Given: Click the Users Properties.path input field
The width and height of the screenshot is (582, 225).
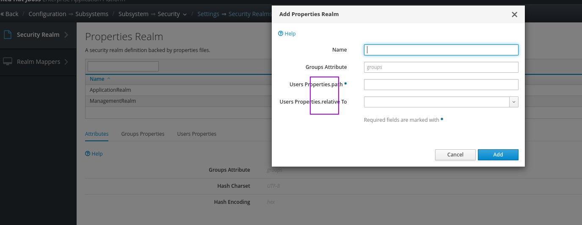Looking at the screenshot, I should 441,85.
